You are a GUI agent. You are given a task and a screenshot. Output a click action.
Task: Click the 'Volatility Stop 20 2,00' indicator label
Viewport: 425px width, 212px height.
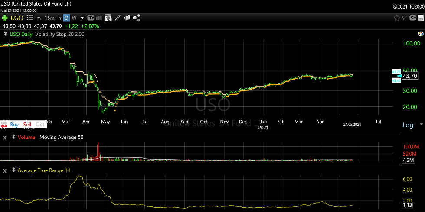click(x=60, y=34)
